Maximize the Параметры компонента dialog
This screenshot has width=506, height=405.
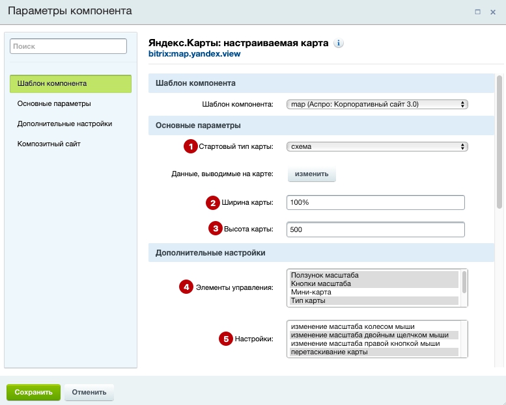tap(477, 12)
